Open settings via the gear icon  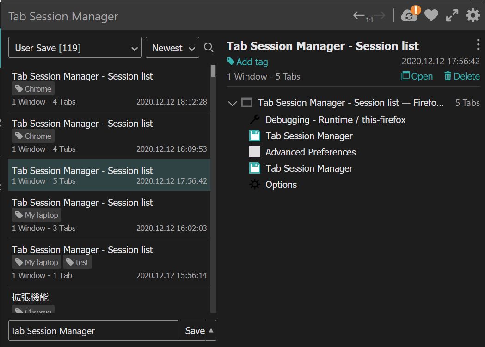473,15
